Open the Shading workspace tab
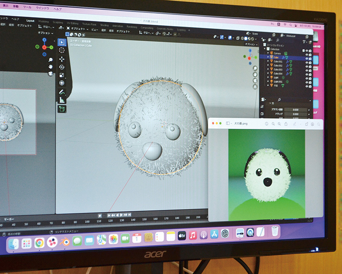This screenshot has height=274, width=342. tap(104, 25)
